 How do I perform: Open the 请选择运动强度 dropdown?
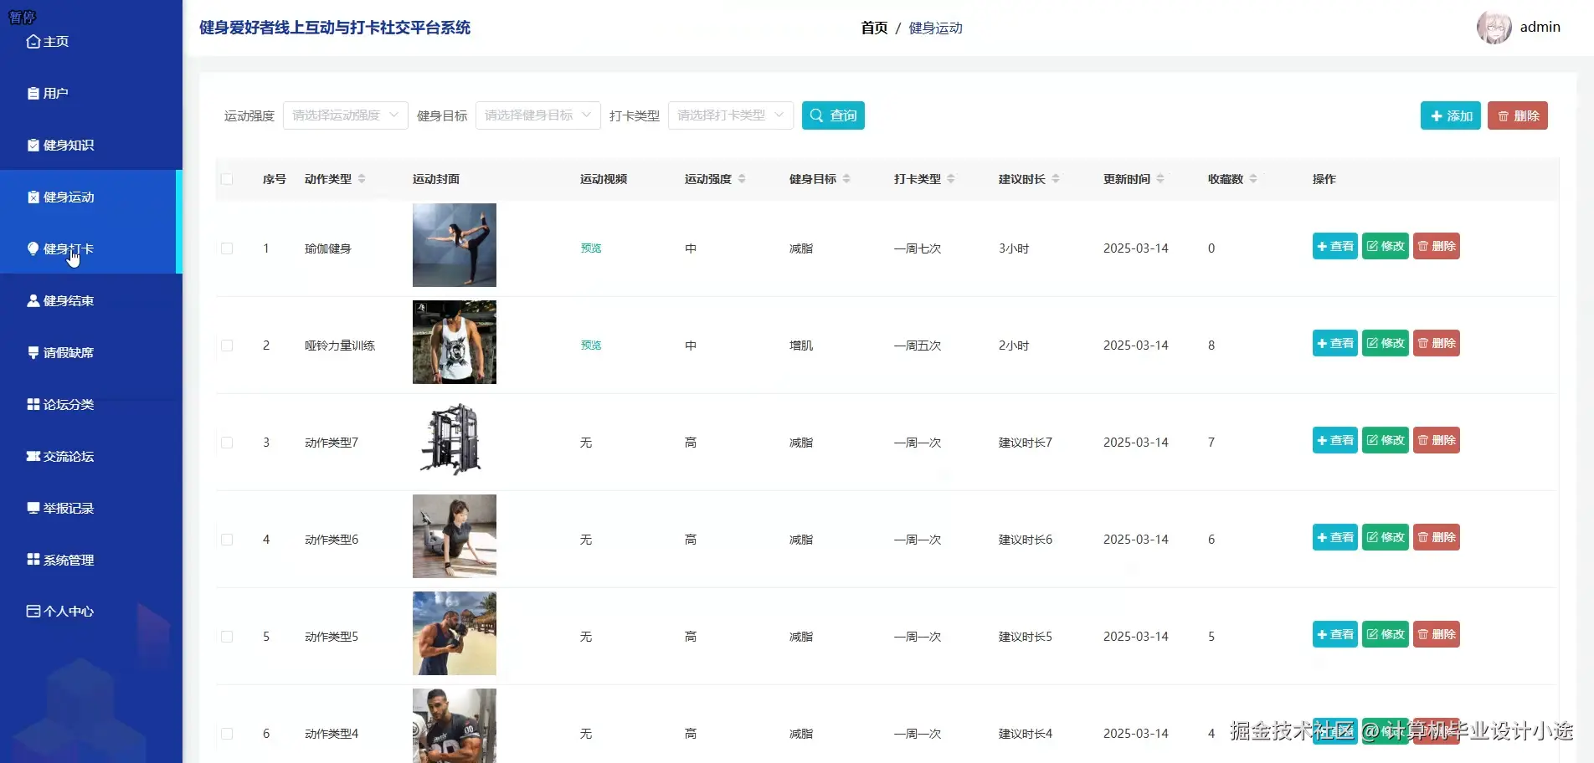pos(344,115)
